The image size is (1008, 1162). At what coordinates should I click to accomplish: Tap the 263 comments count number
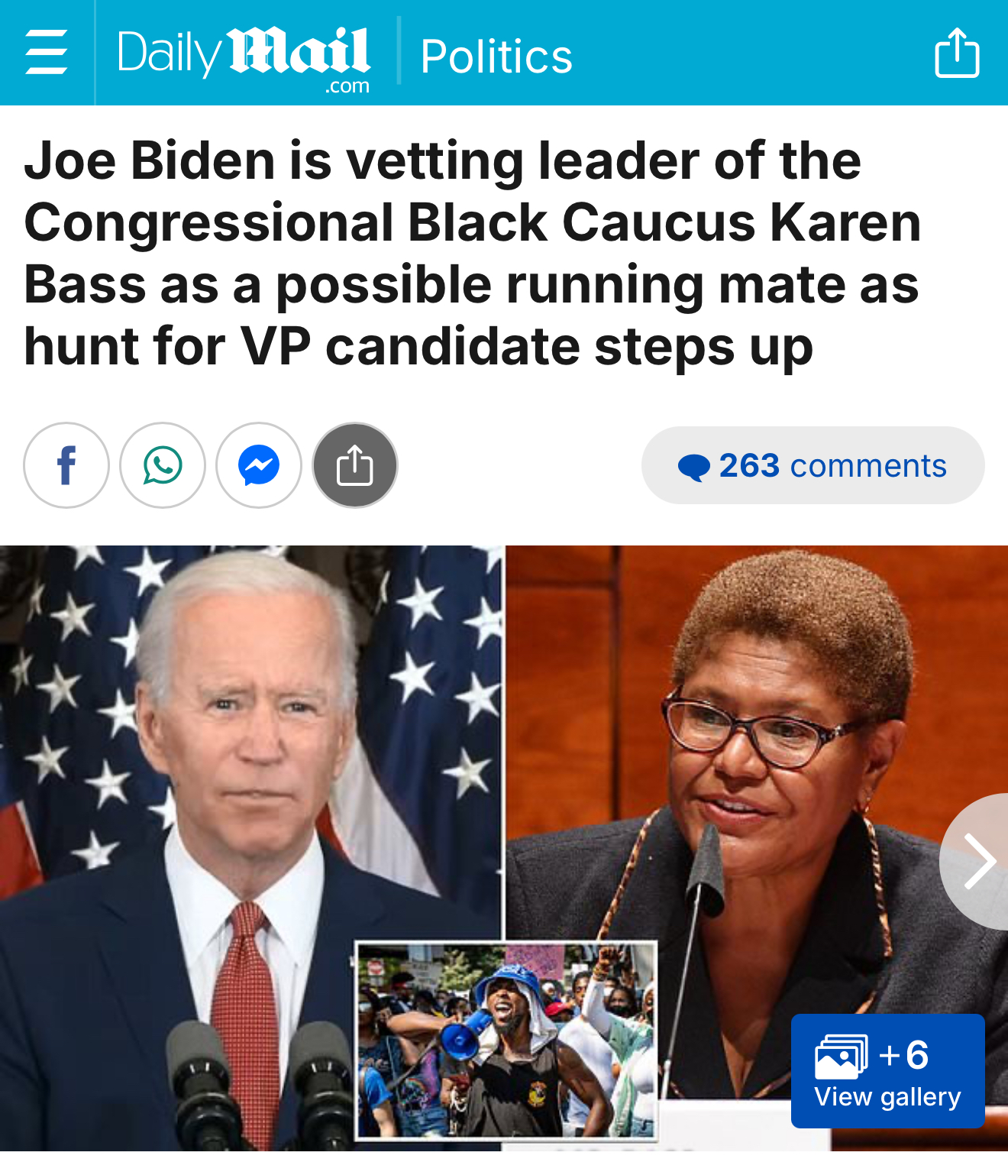(x=749, y=465)
